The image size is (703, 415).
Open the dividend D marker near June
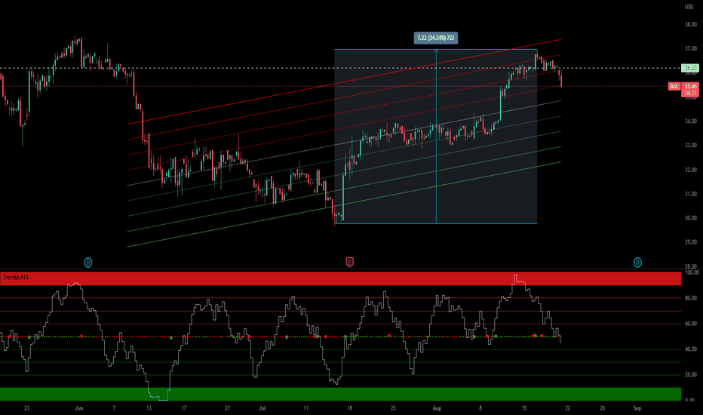(88, 263)
